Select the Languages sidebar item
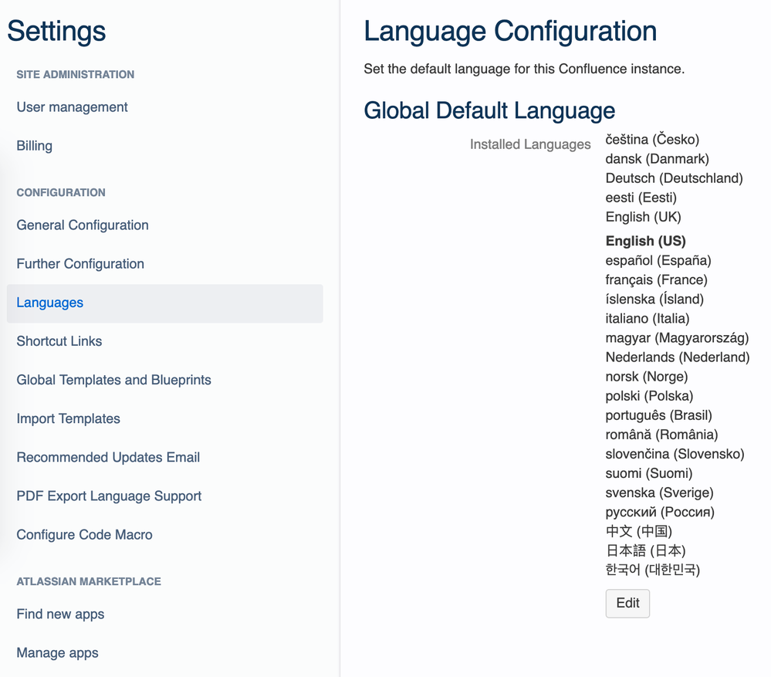771x677 pixels. tap(164, 303)
